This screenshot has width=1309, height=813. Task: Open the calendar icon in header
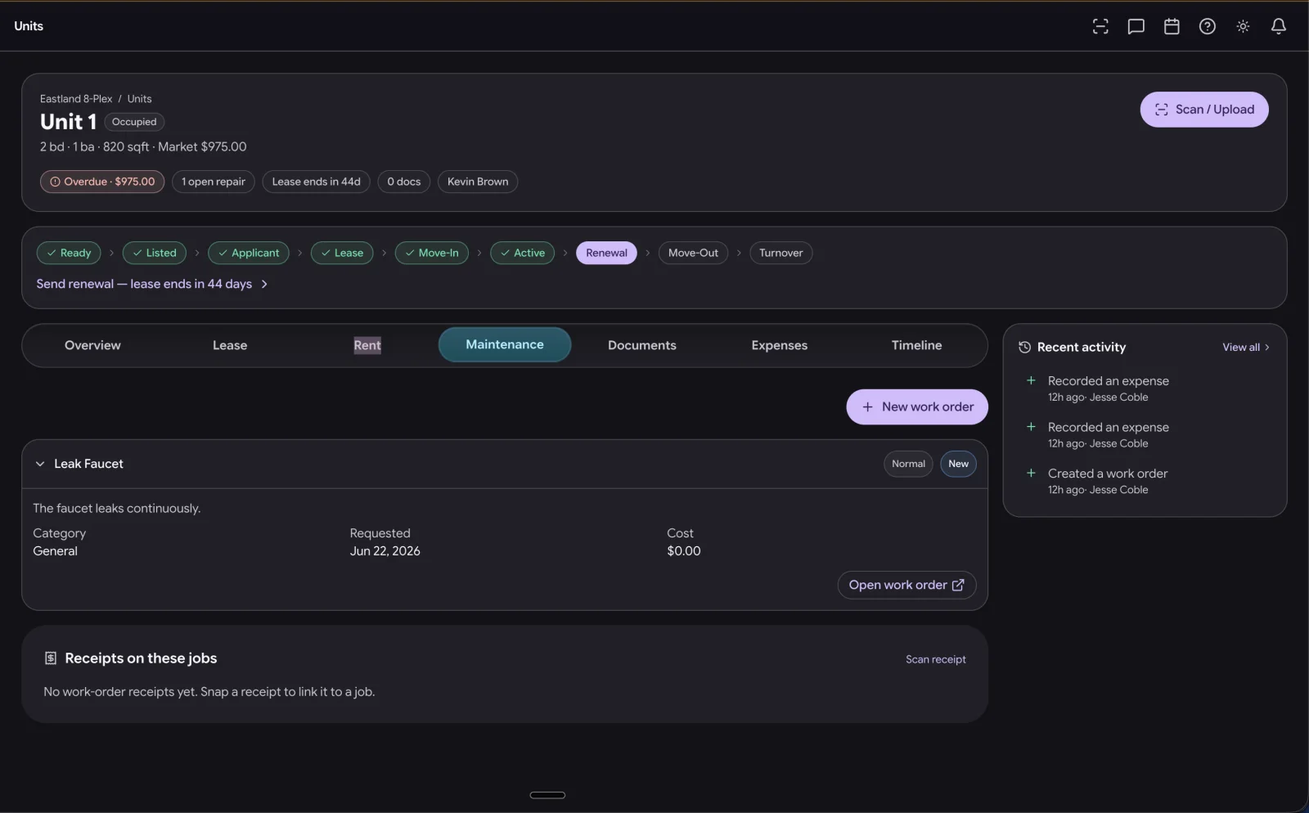[x=1172, y=26]
